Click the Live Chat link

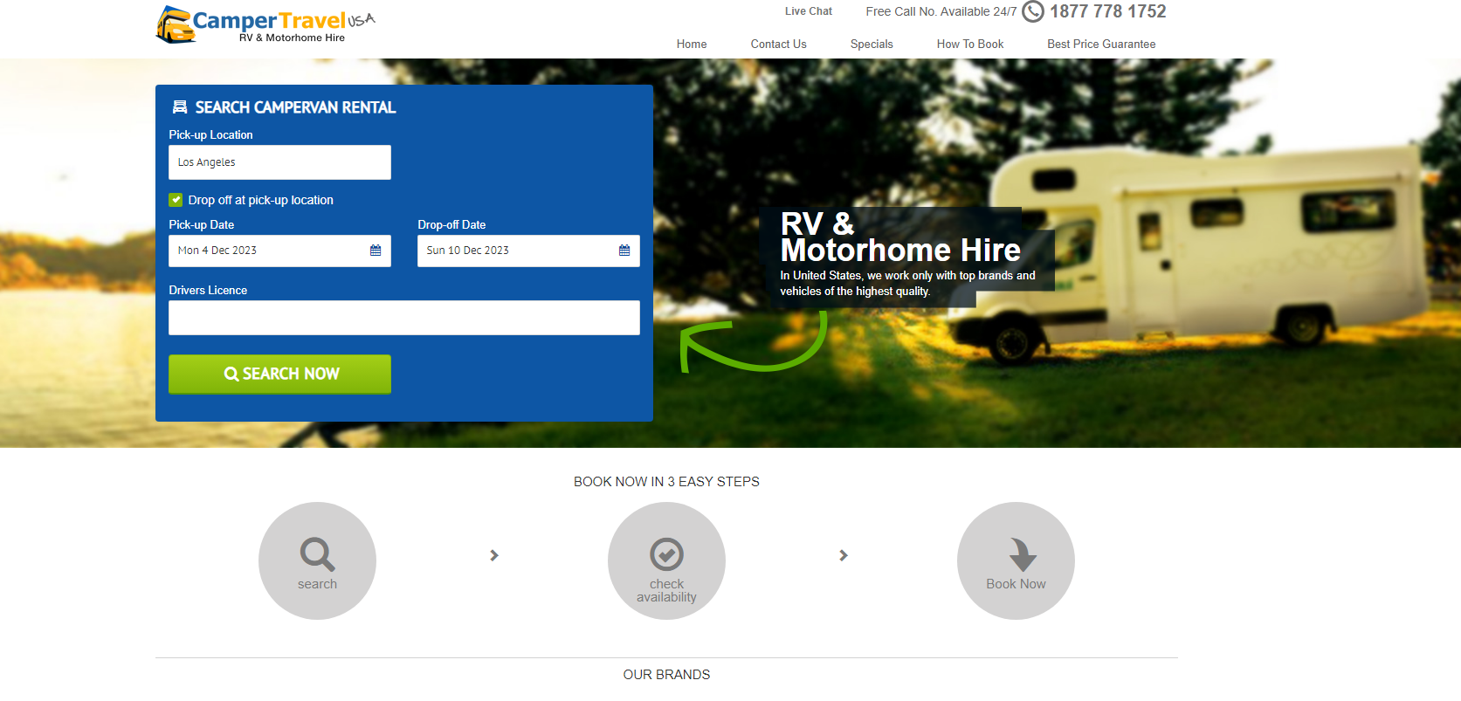coord(809,11)
